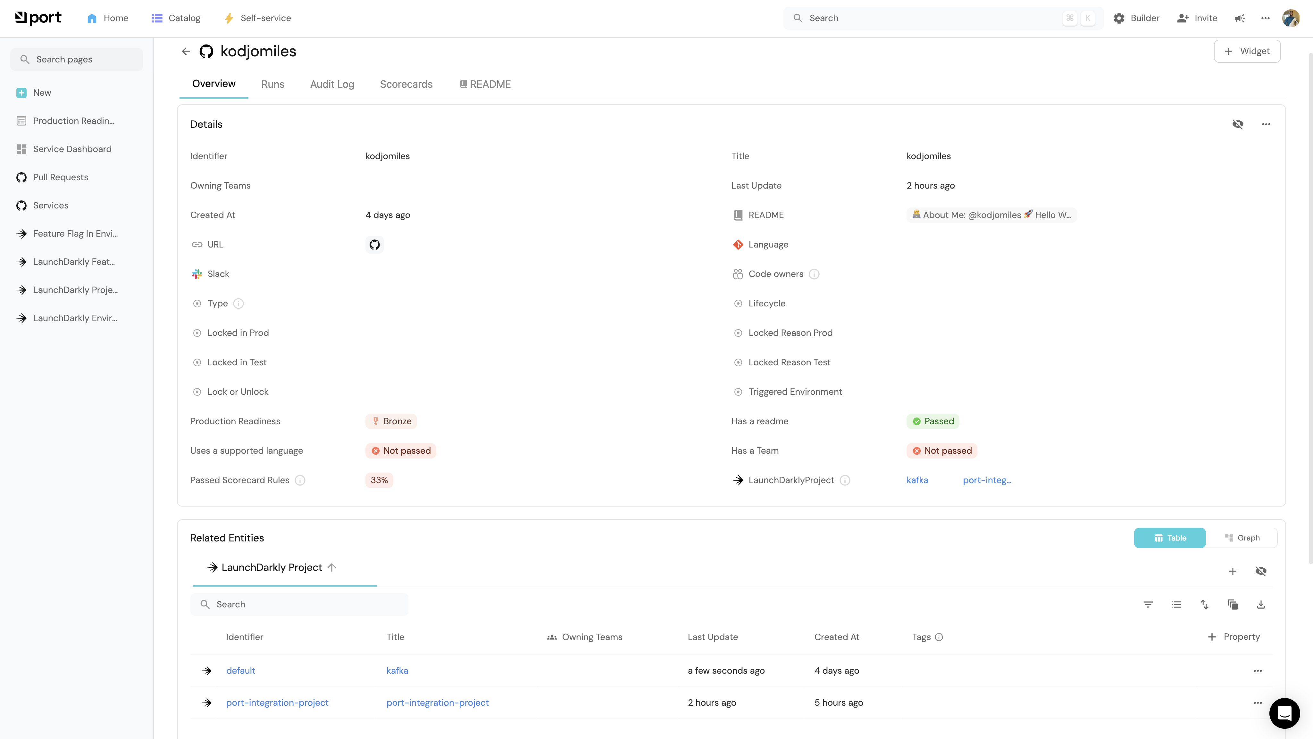
Task: Open LaunchDarkly Environment sidebar page
Action: point(66,318)
